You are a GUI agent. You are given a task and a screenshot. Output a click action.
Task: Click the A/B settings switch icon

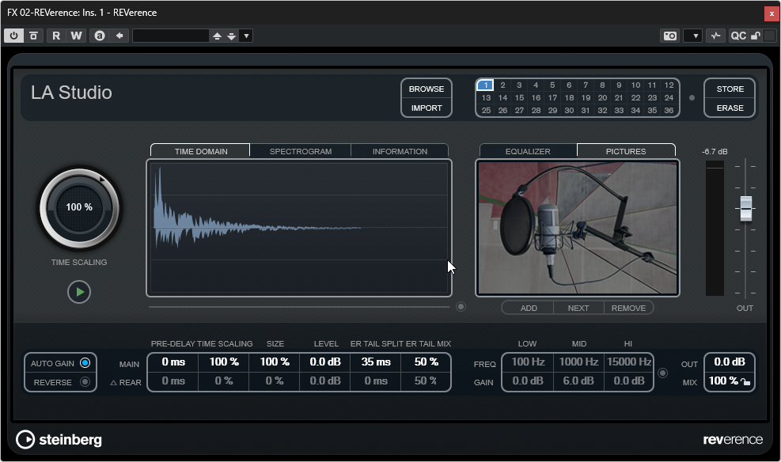(x=100, y=36)
